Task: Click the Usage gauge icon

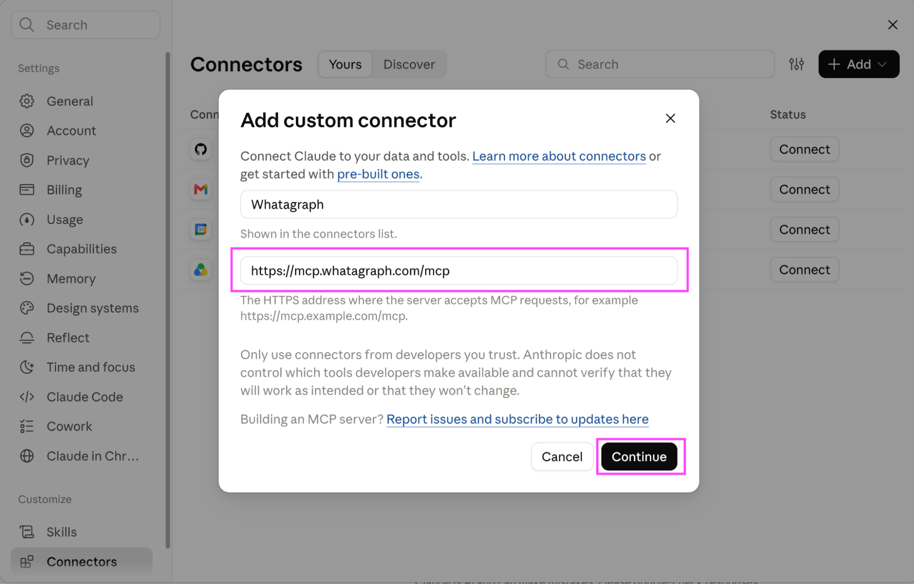Action: [x=27, y=219]
